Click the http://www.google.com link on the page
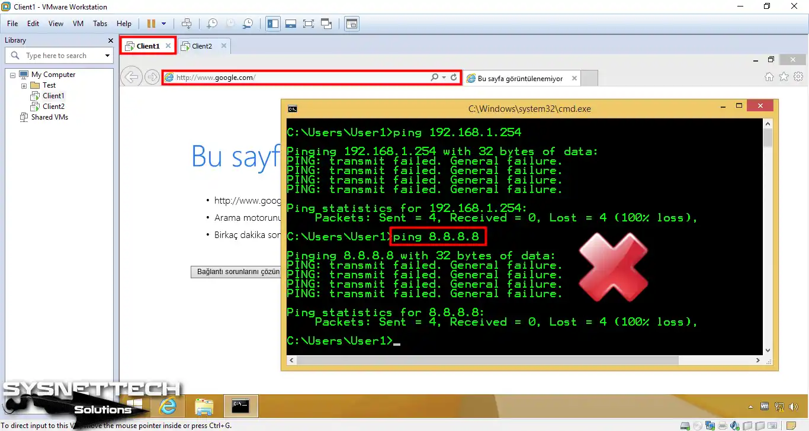 click(248, 200)
